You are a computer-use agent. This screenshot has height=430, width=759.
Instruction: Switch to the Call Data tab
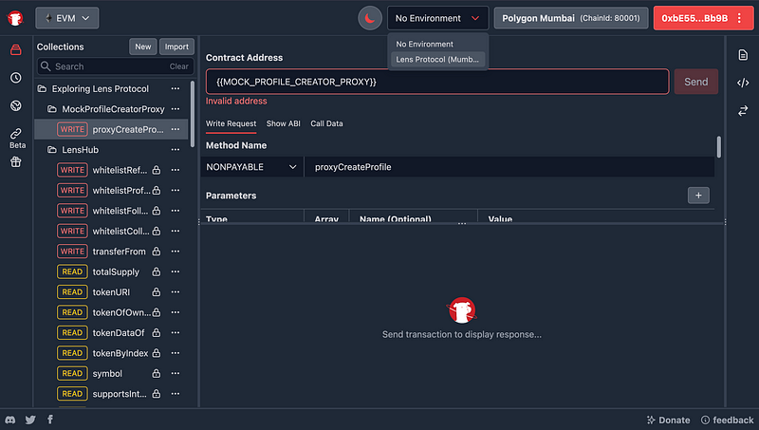327,123
